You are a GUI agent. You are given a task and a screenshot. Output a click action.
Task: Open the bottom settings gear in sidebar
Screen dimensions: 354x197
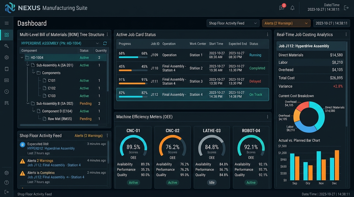7,173
